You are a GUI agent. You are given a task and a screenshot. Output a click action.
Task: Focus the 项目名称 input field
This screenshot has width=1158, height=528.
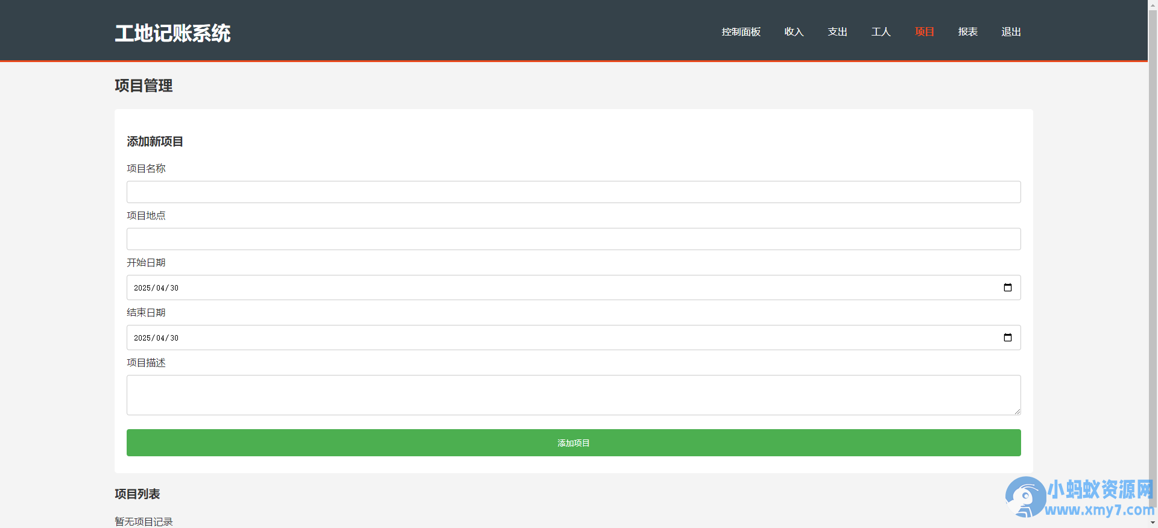[x=574, y=192]
